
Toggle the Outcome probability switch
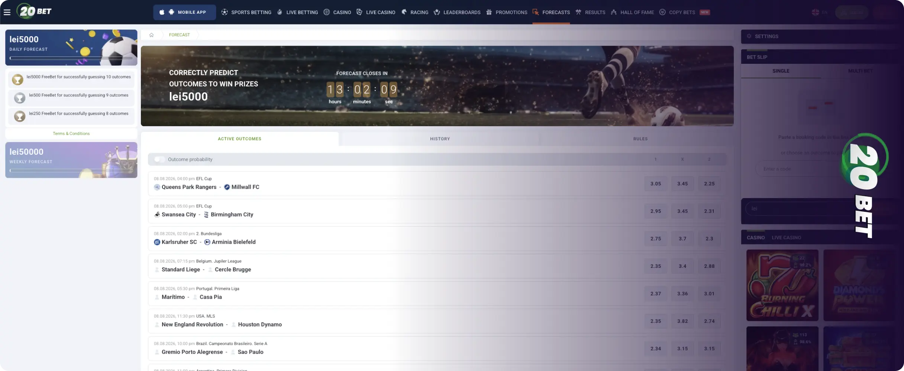(159, 159)
